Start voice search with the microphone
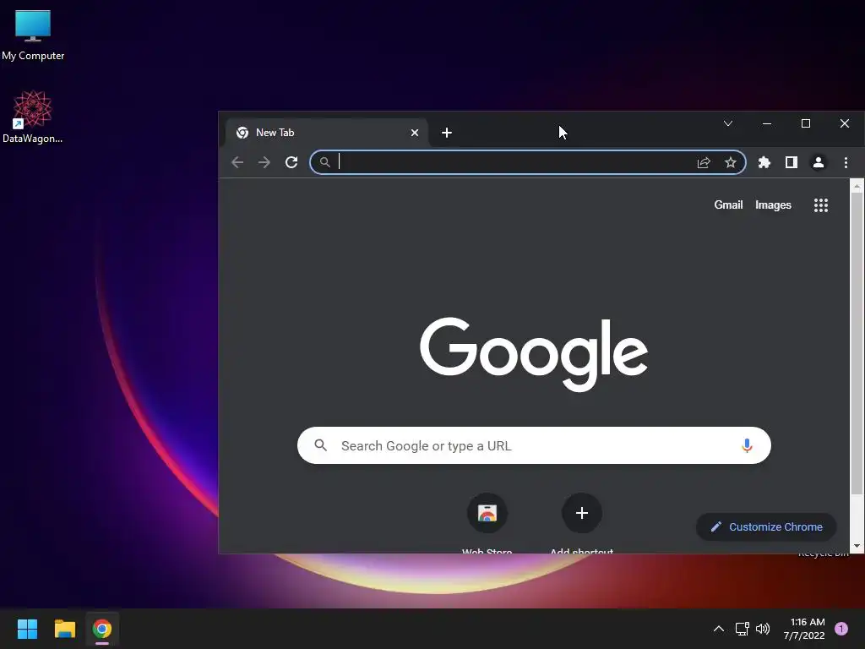Image resolution: width=865 pixels, height=649 pixels. pyautogui.click(x=747, y=445)
